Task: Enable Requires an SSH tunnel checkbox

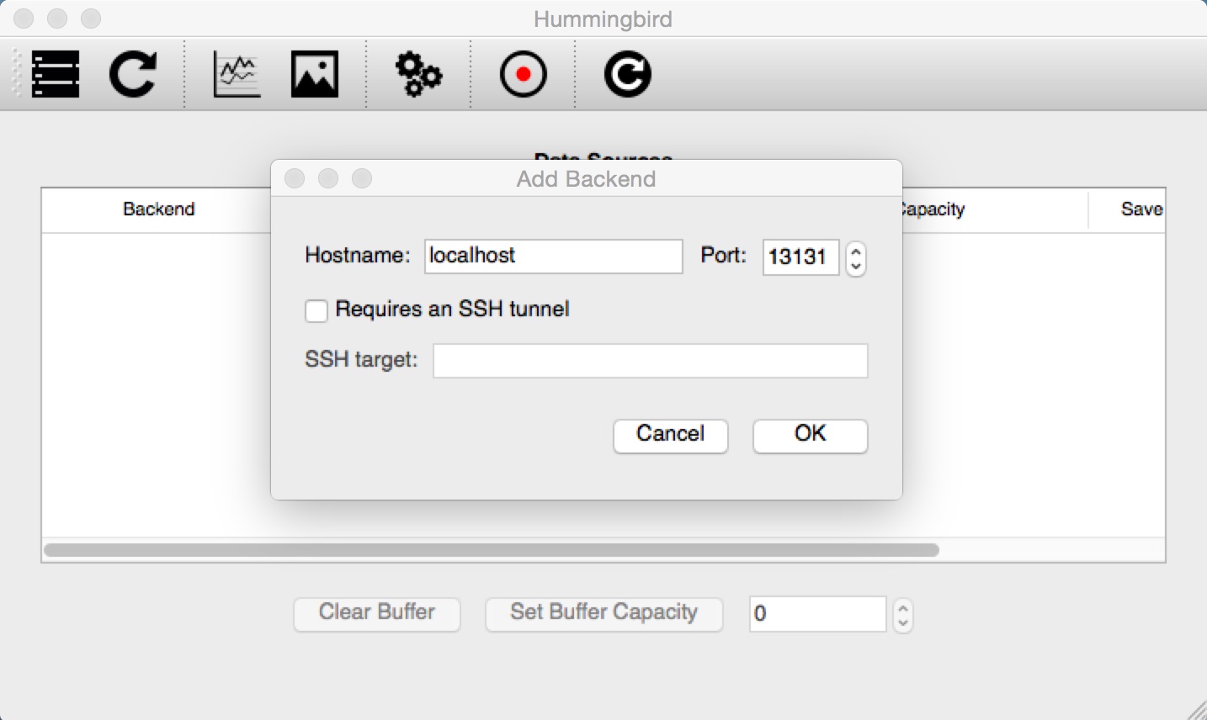Action: tap(316, 310)
